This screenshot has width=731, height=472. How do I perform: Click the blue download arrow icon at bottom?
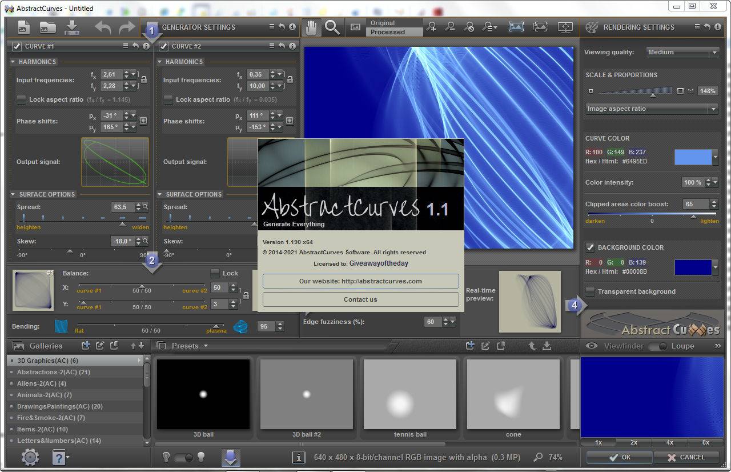[231, 457]
